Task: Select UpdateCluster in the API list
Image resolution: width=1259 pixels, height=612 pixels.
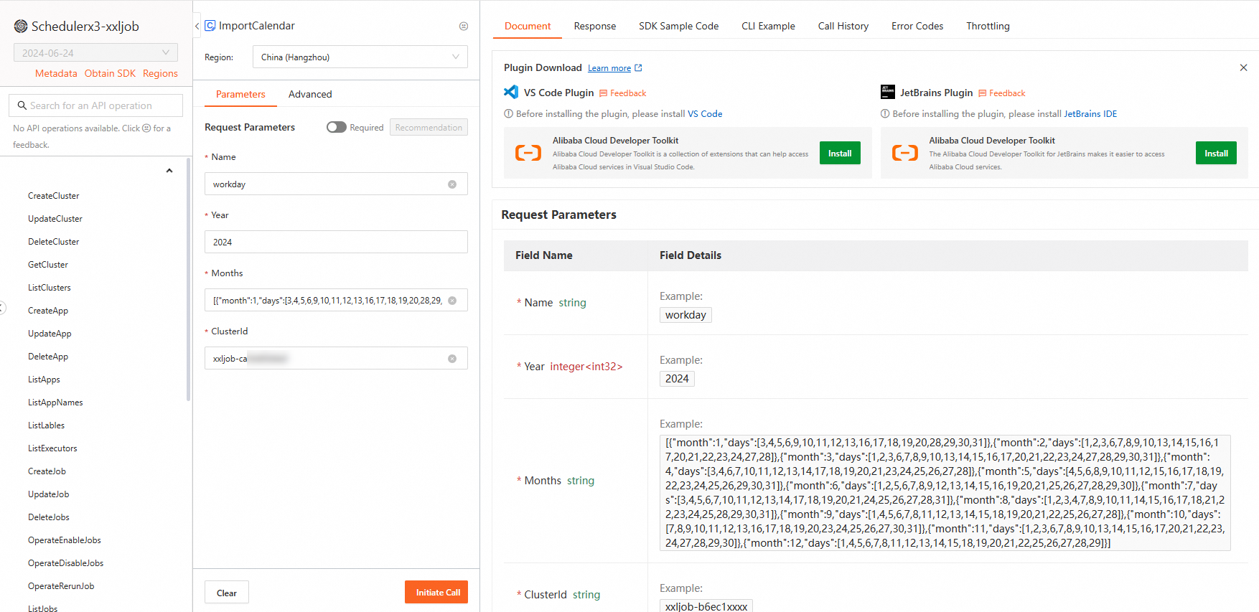Action: click(55, 219)
